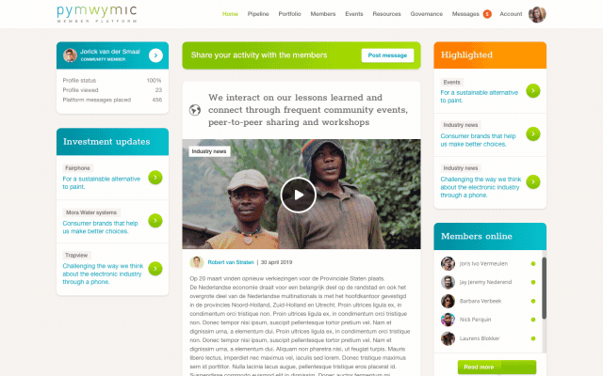This screenshot has height=376, width=603.
Task: Open the Governance menu item
Action: 426,14
